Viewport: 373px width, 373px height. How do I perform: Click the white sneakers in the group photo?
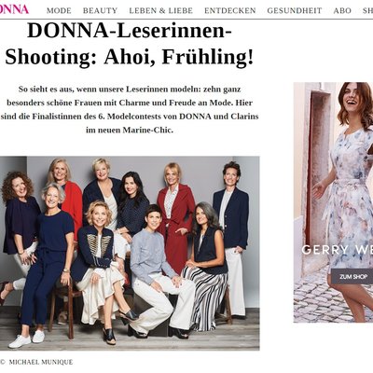[27, 338]
